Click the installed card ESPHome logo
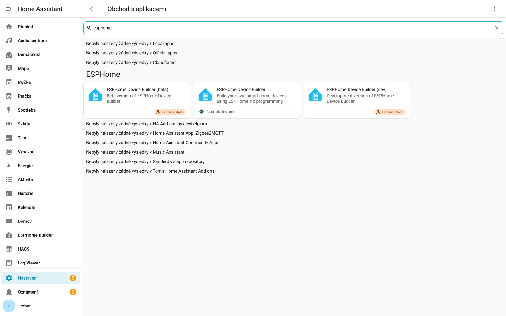 (205, 95)
